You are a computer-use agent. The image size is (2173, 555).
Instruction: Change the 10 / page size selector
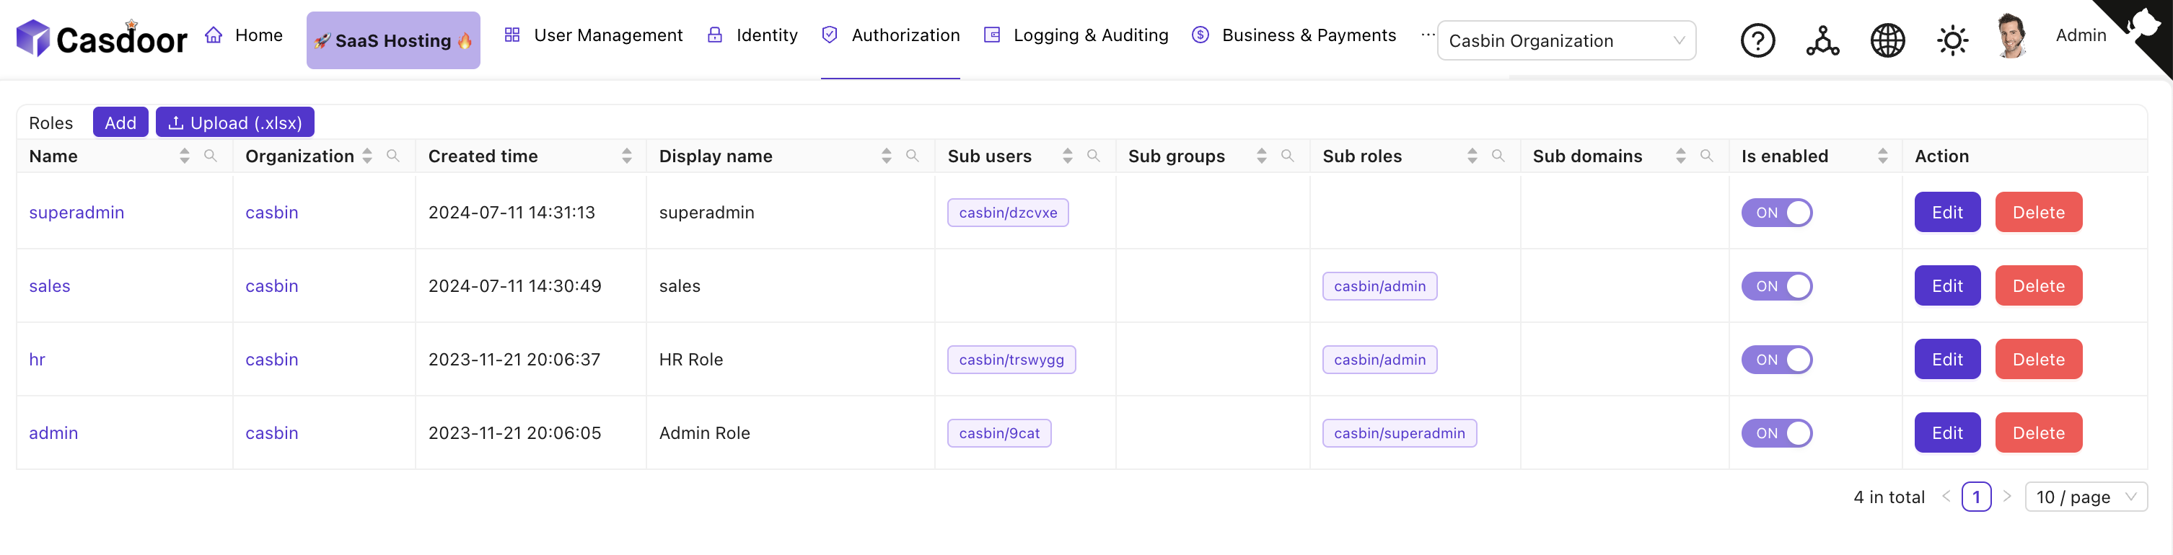pos(2085,497)
